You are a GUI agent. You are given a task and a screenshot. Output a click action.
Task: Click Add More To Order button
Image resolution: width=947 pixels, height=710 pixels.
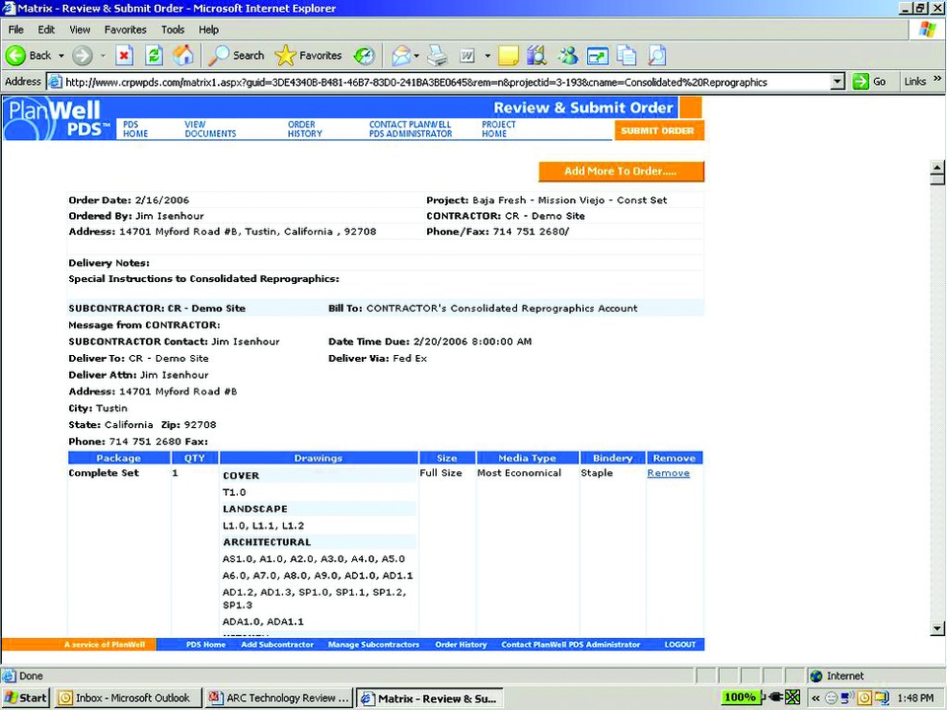point(620,172)
